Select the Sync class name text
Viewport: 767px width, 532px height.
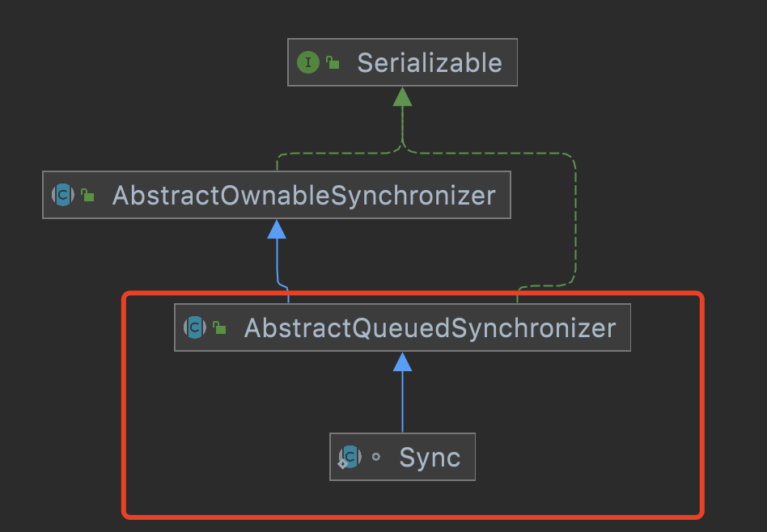(x=430, y=458)
